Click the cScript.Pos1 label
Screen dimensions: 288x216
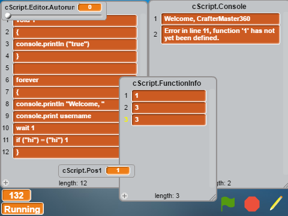click(x=82, y=170)
